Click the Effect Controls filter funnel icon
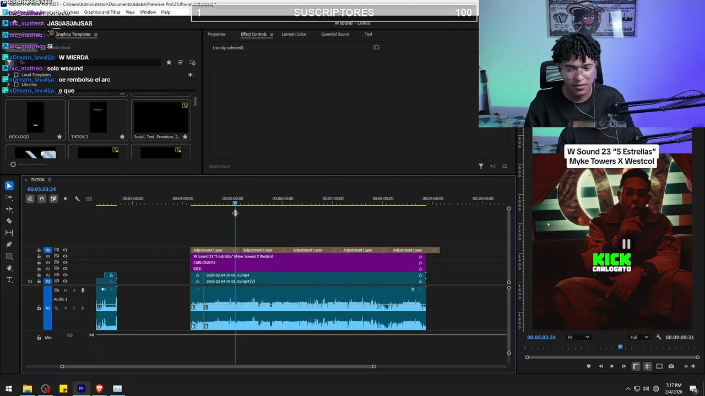Viewport: 705px width, 396px height. pyautogui.click(x=481, y=166)
